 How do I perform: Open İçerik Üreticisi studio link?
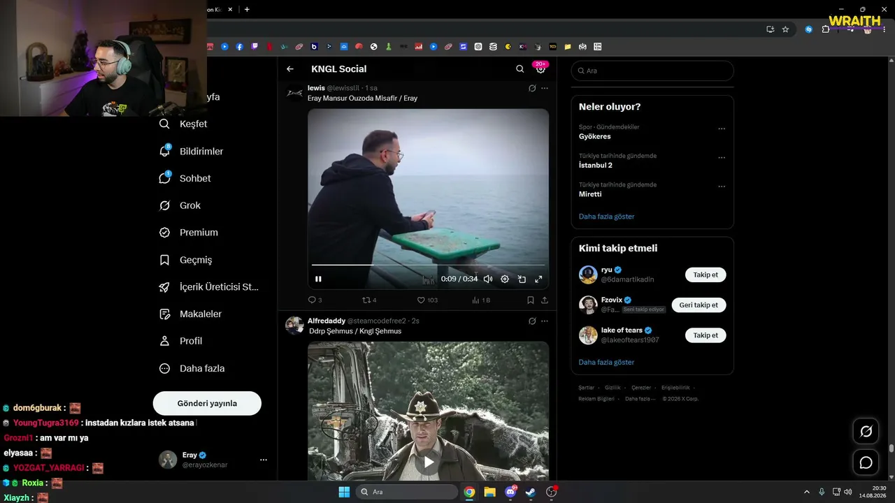210,287
